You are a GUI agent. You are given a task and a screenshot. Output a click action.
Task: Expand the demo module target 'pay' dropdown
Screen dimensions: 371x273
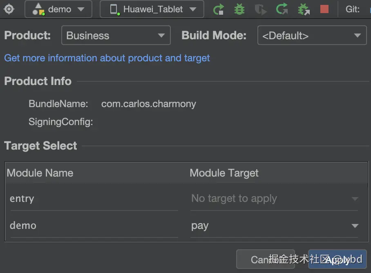point(355,226)
